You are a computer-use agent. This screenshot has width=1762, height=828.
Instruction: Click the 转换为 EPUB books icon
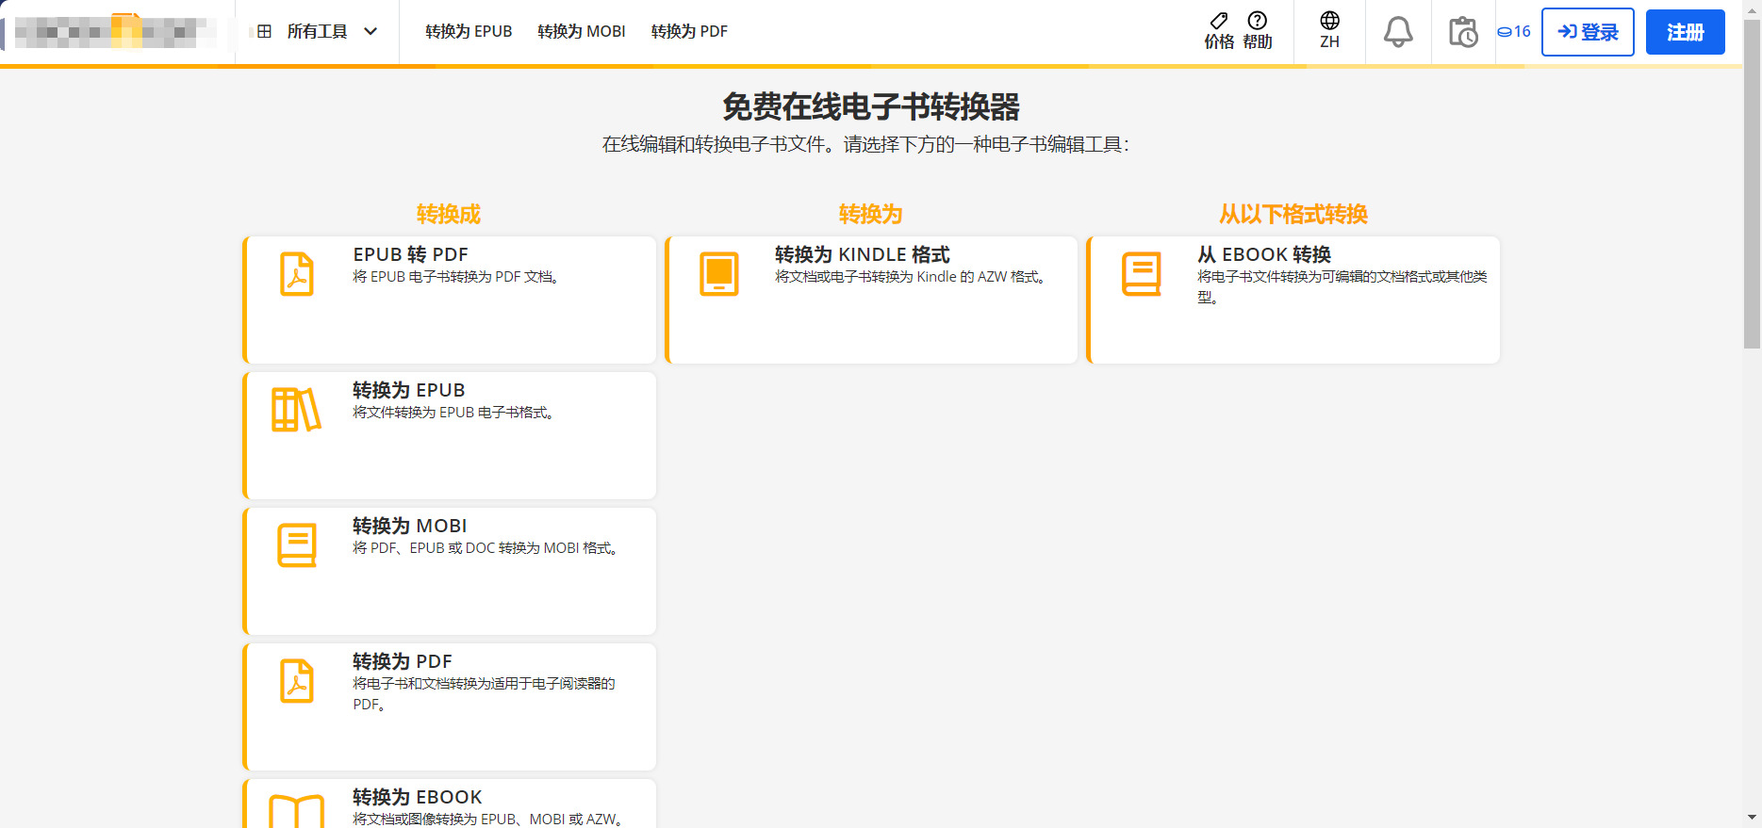point(297,410)
